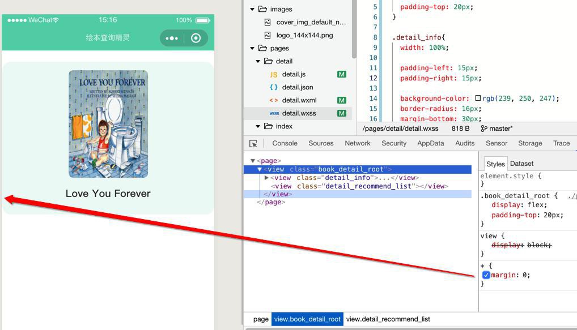Select detail.wxss in the file tree
The image size is (577, 330).
[x=299, y=113]
